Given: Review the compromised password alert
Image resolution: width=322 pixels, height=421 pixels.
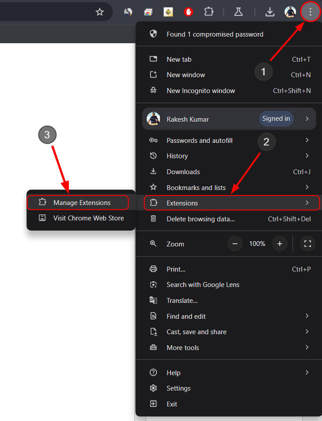Looking at the screenshot, I should pos(215,34).
